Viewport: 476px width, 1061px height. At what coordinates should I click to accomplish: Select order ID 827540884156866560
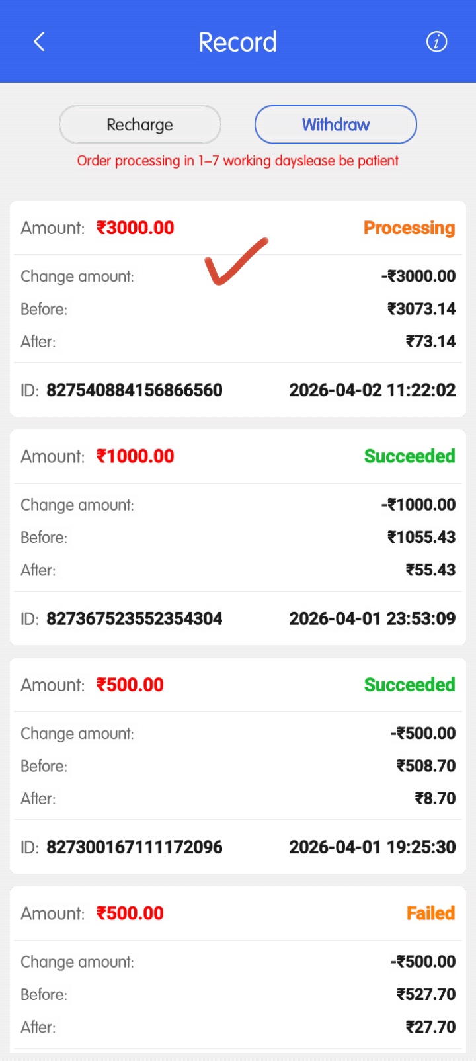pos(134,390)
